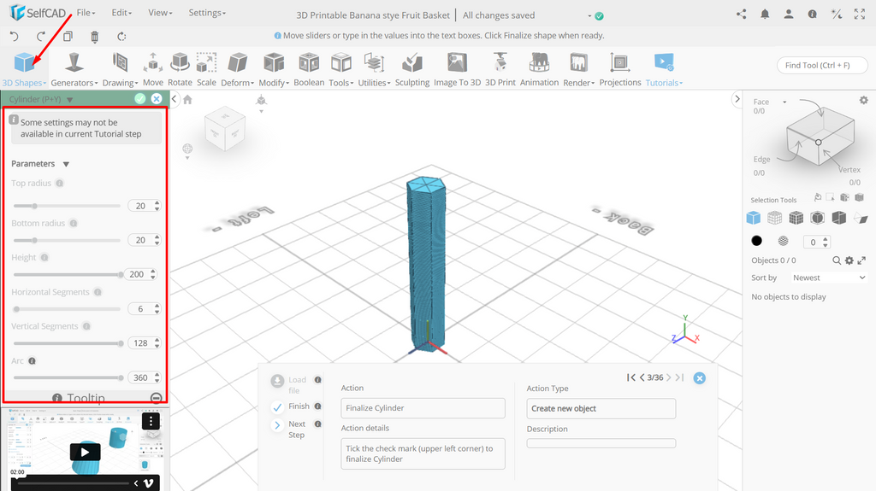Select the Scale tool
This screenshot has height=491, width=876.
pyautogui.click(x=206, y=69)
